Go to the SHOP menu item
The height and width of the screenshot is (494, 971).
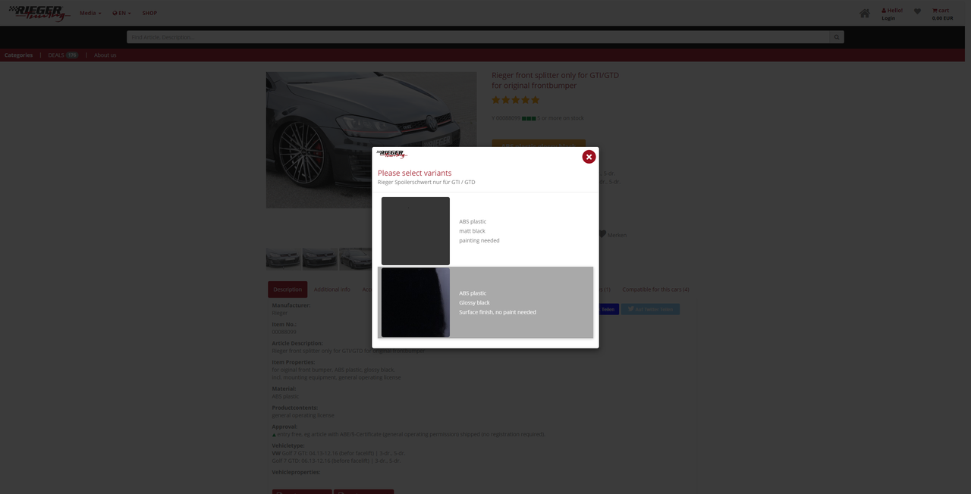[x=149, y=13]
